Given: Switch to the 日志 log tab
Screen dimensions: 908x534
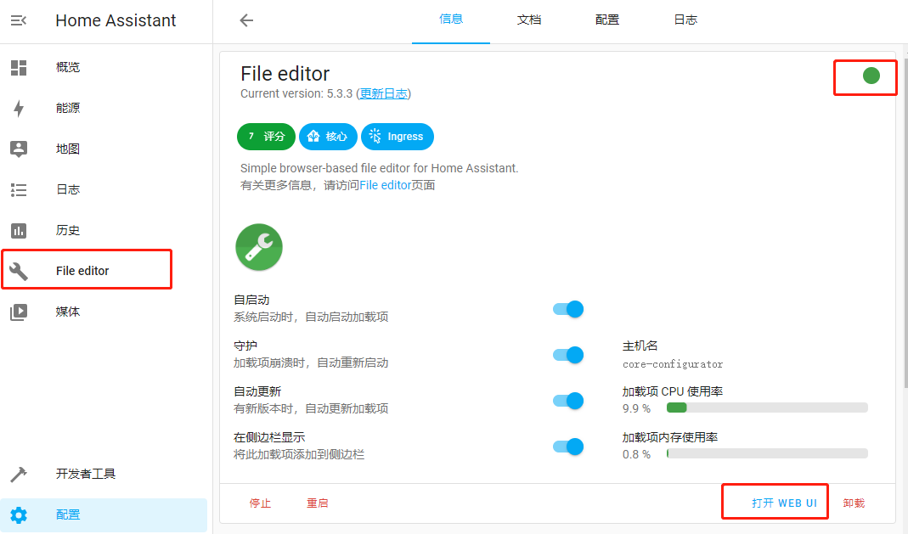Looking at the screenshot, I should pyautogui.click(x=685, y=20).
